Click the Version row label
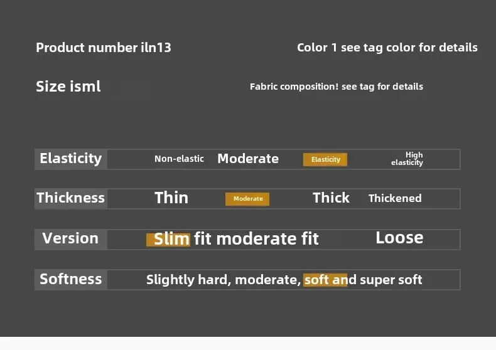Viewport: 496px width, 350px height. 71,239
